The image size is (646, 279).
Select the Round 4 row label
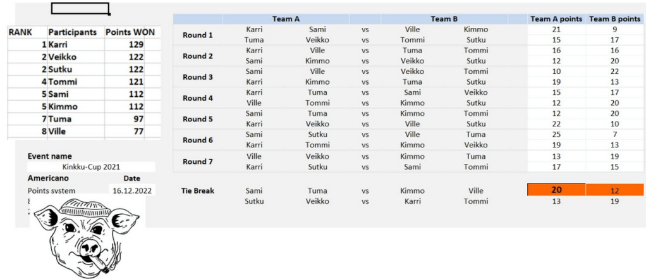tap(197, 98)
